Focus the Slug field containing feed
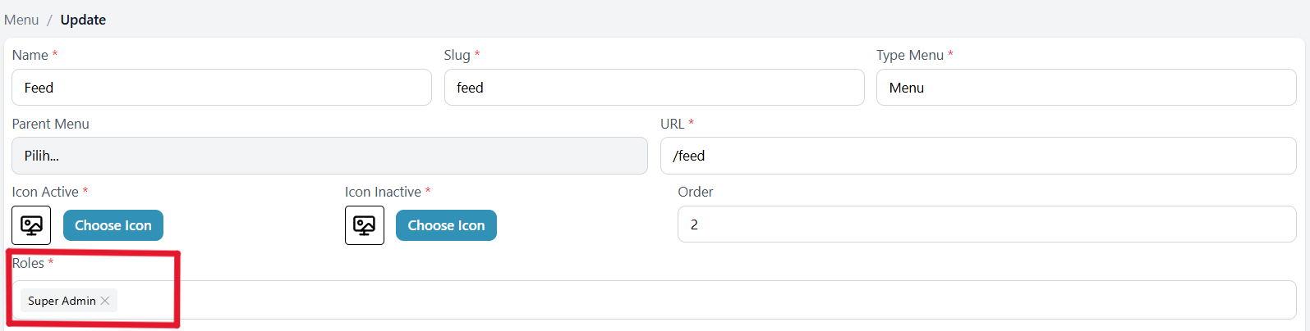This screenshot has height=331, width=1310. tap(653, 88)
